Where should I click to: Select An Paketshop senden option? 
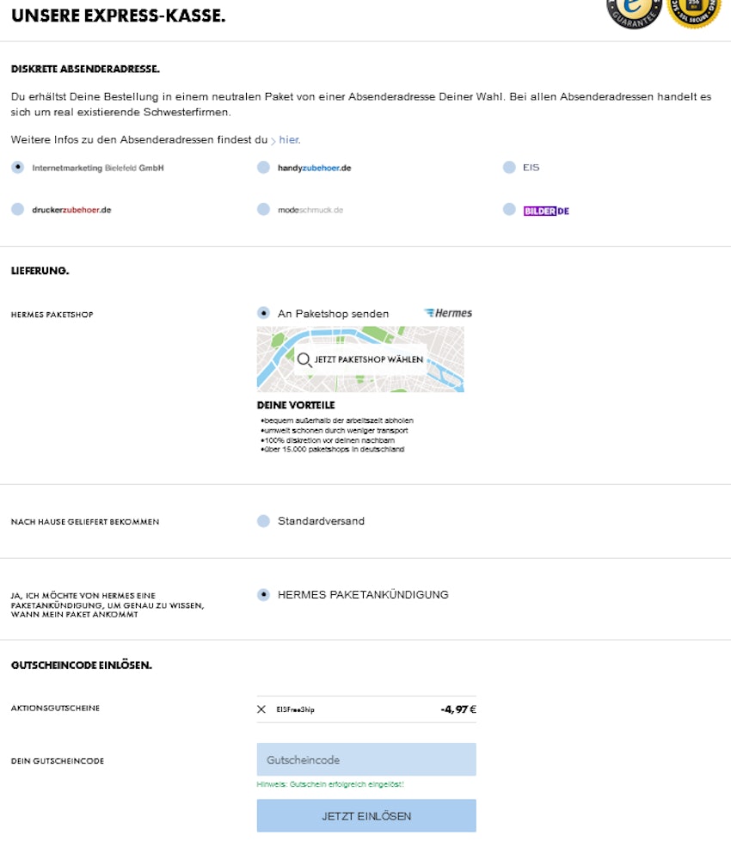(263, 314)
